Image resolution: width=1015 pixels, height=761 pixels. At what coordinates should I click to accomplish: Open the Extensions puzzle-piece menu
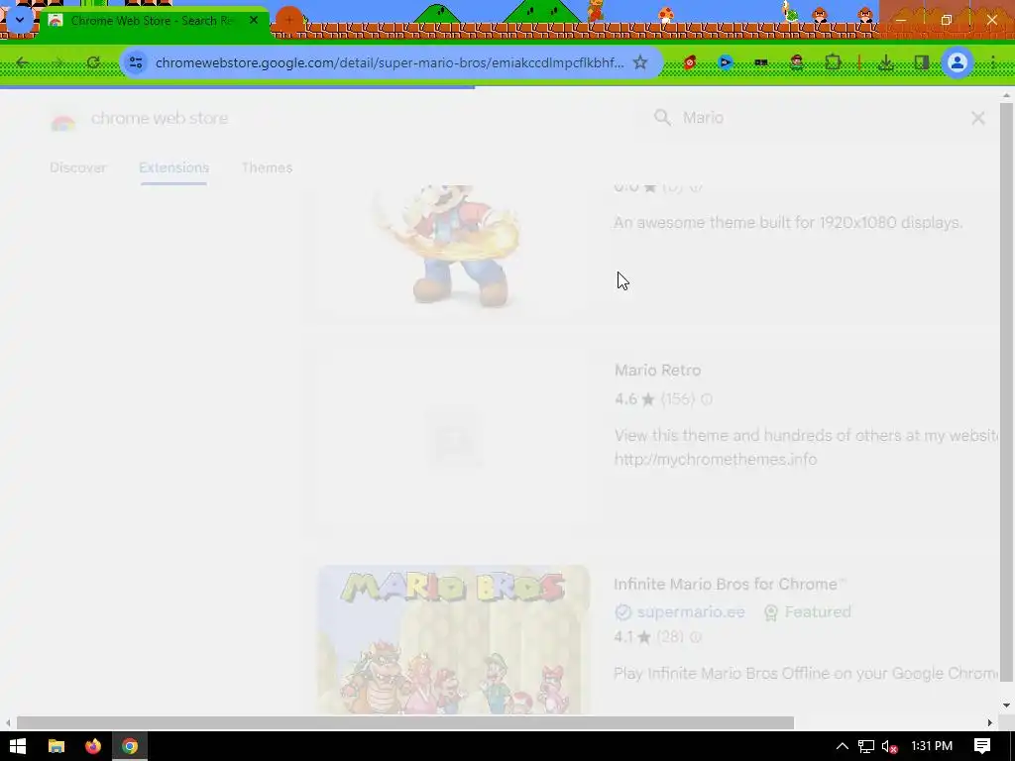[833, 62]
